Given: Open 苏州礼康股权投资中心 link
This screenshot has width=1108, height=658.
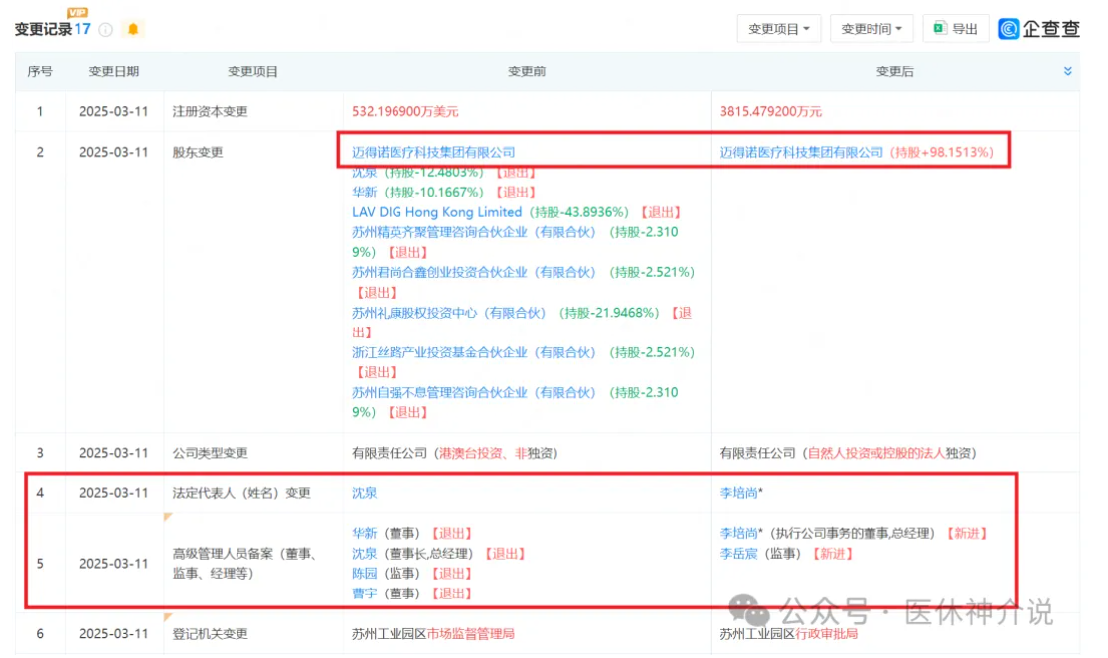Looking at the screenshot, I should pyautogui.click(x=449, y=312).
